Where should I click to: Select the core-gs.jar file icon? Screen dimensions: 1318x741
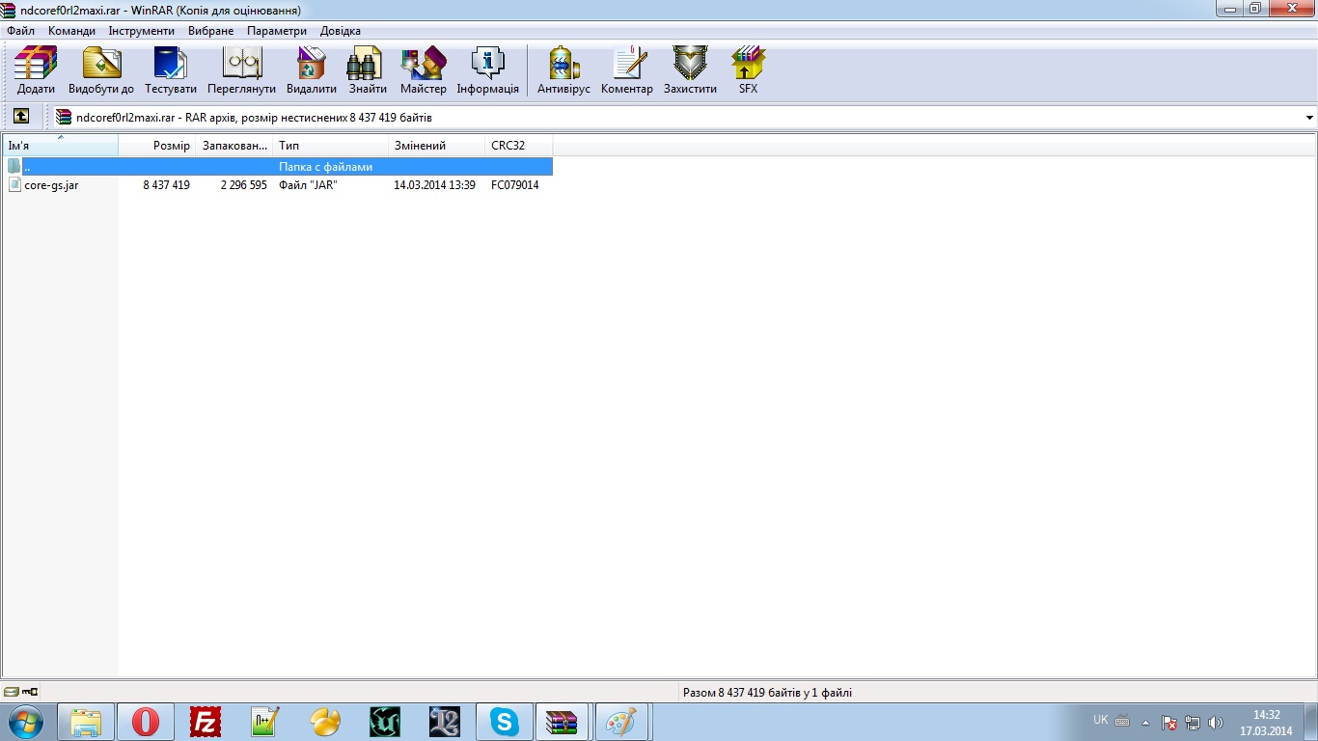point(14,184)
